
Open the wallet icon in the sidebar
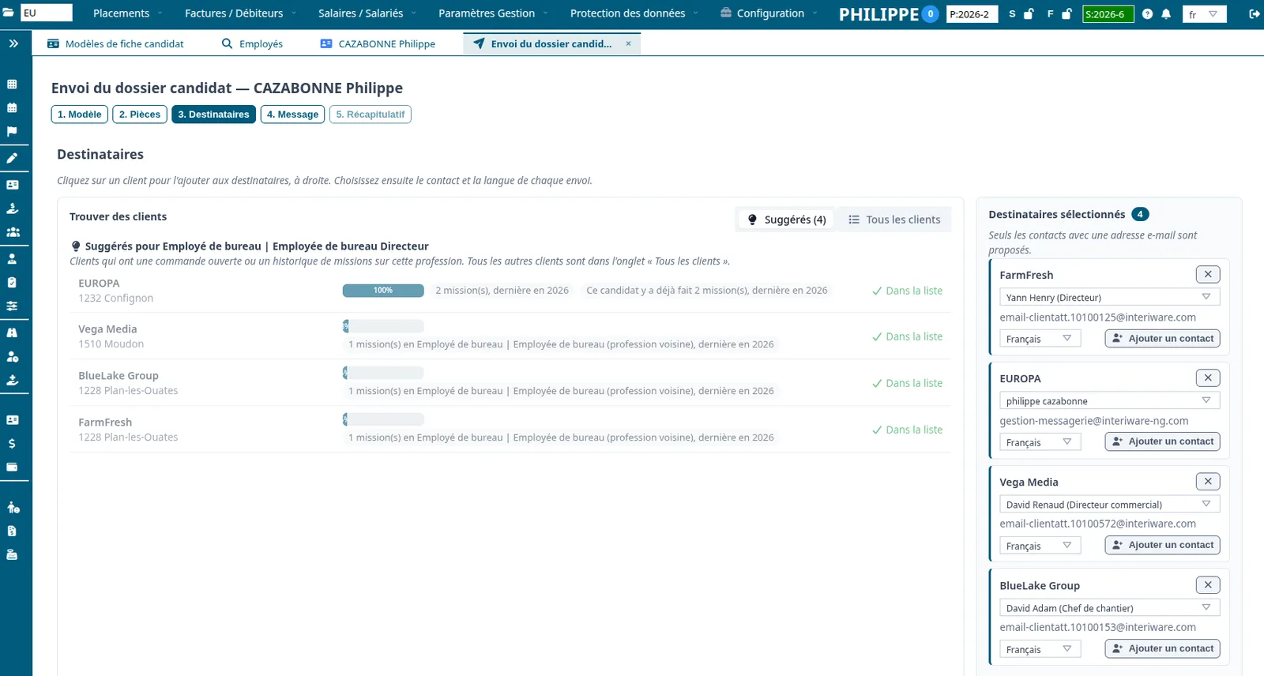[x=12, y=467]
